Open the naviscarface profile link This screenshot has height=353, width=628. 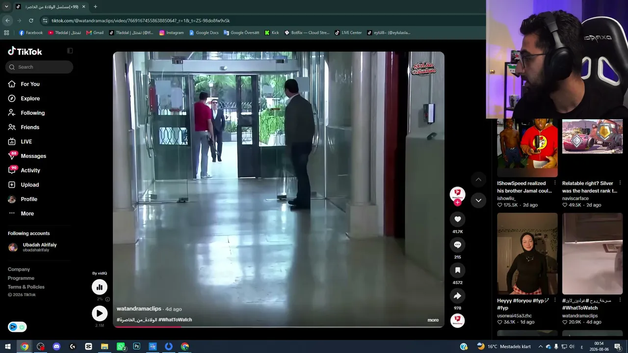(575, 199)
